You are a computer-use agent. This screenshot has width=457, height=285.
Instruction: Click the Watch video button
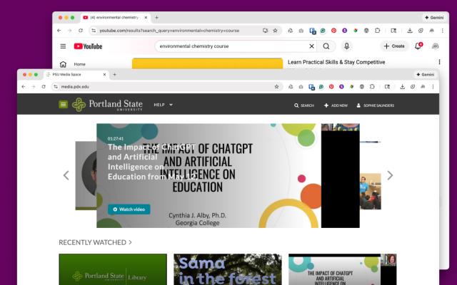(x=129, y=209)
